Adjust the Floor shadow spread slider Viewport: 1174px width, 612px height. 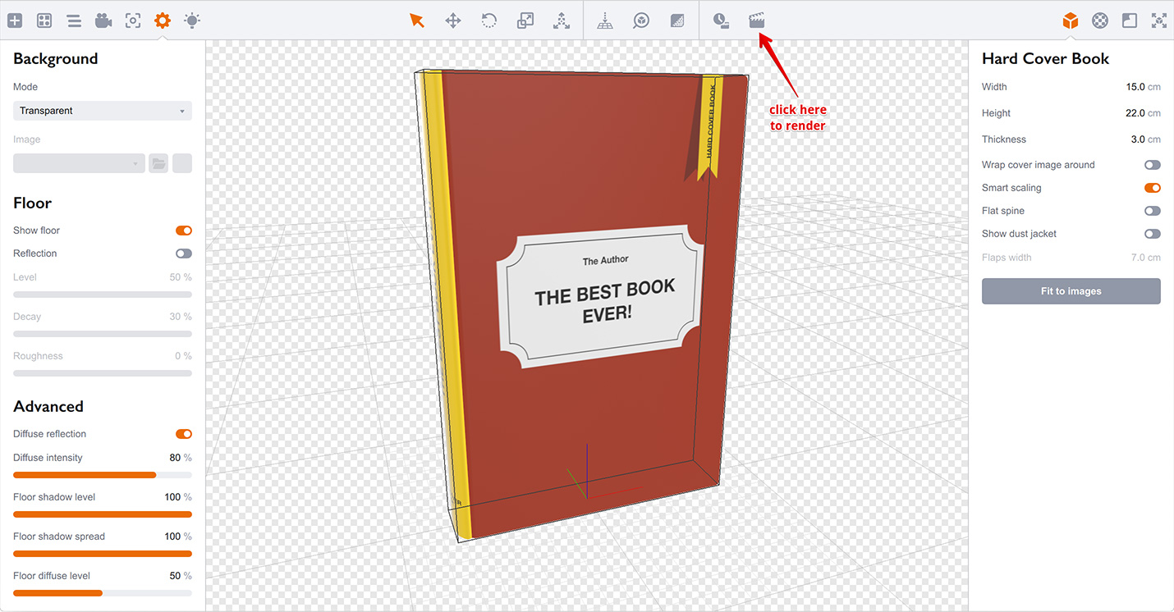point(103,554)
